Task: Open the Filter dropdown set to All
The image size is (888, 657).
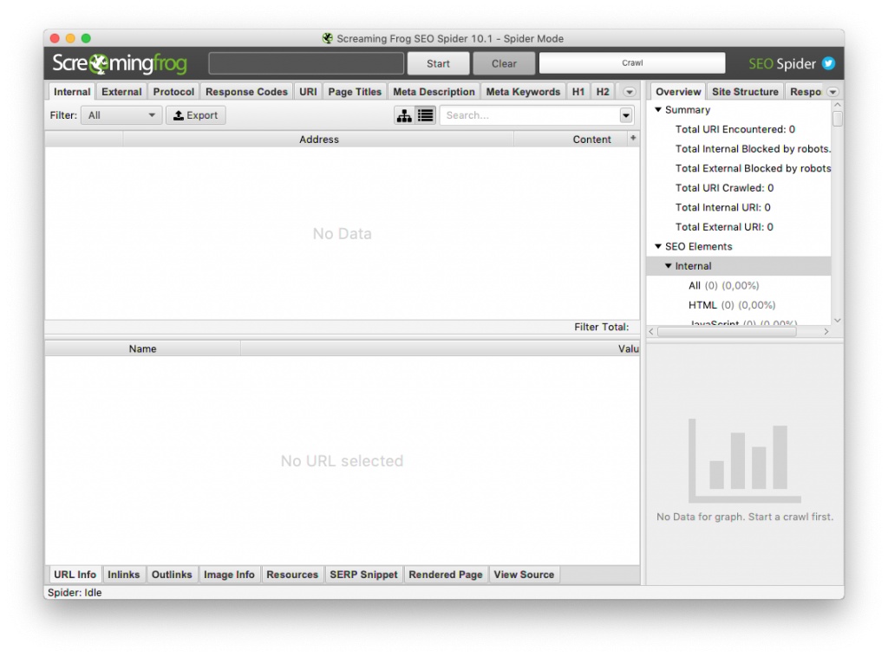Action: tap(121, 115)
